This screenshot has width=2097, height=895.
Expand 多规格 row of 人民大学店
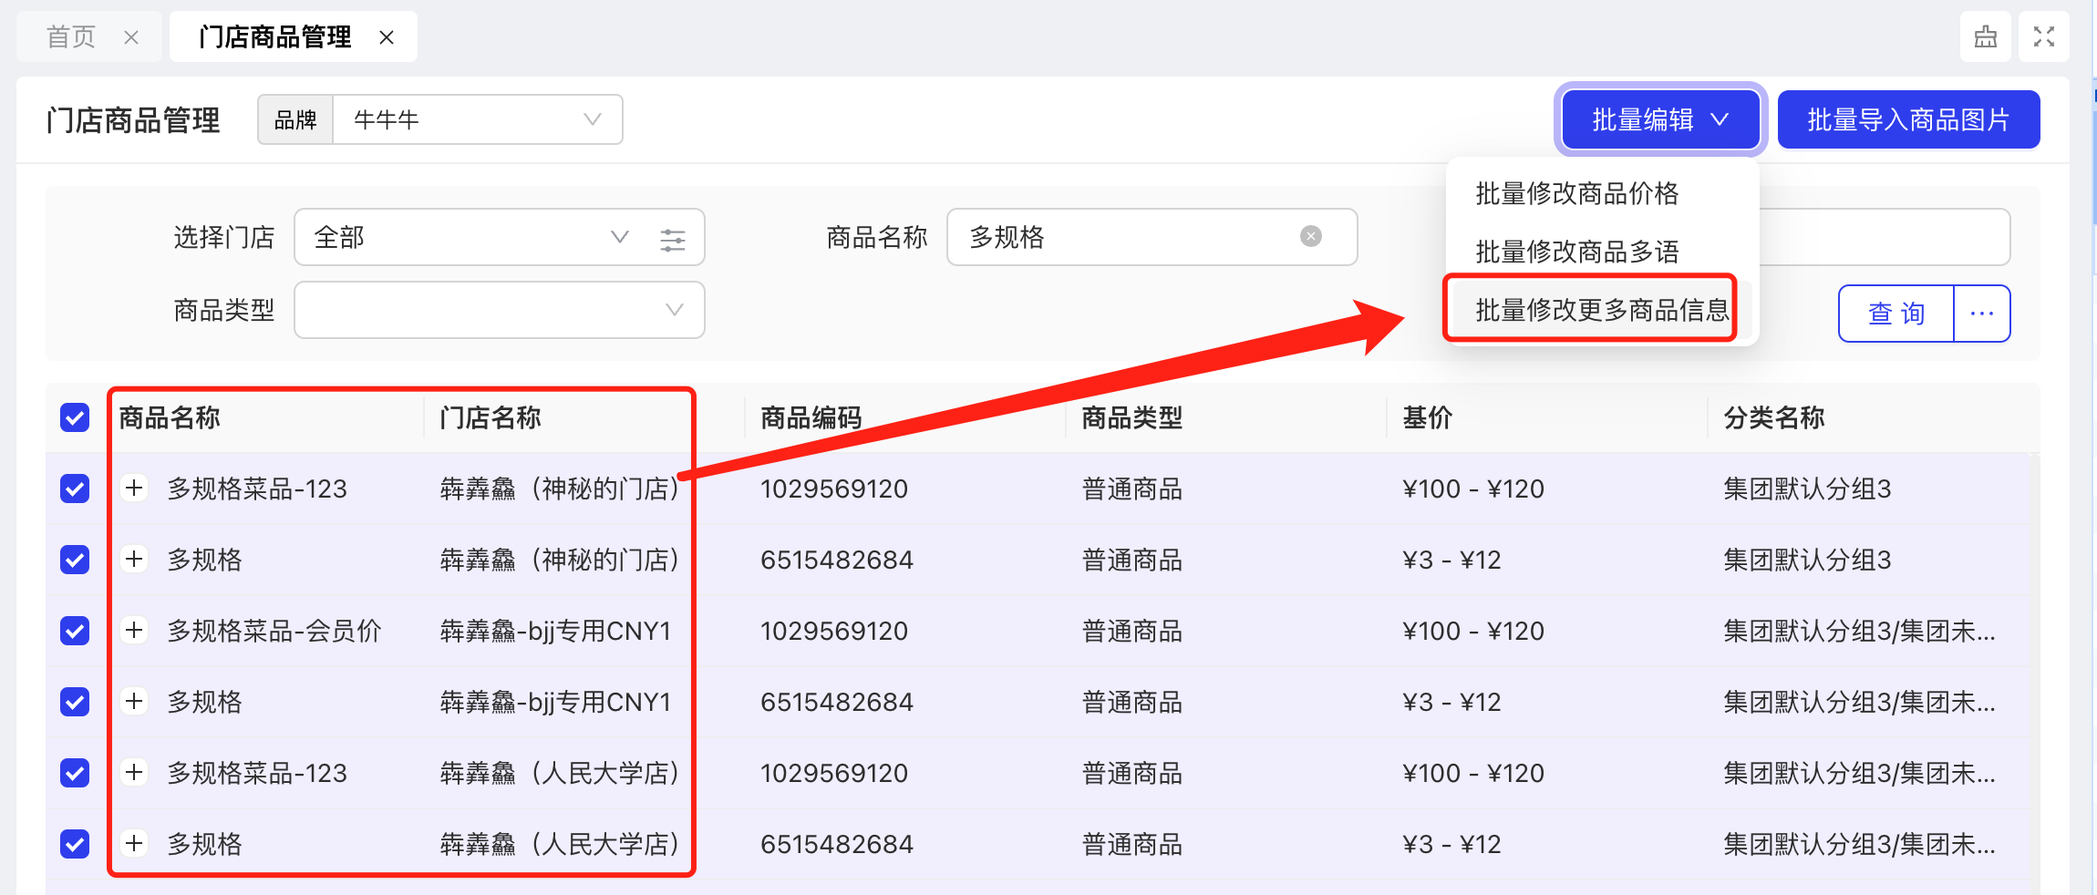point(134,843)
